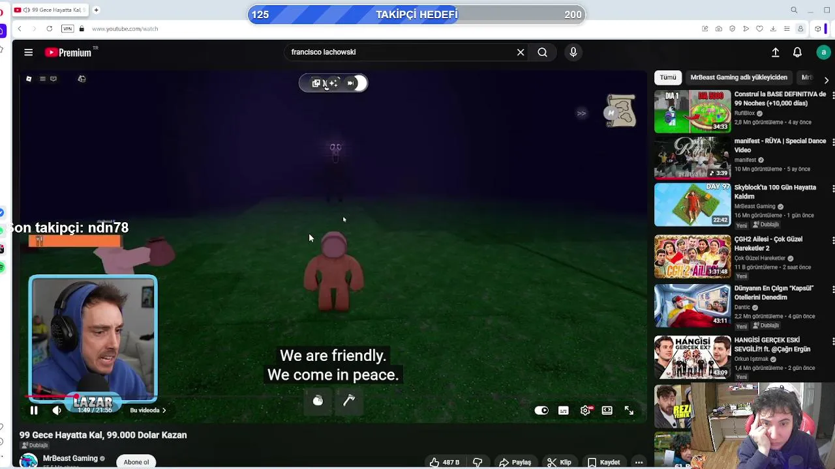Create a clip with Klip
Screen dimensions: 835x469
click(x=559, y=462)
